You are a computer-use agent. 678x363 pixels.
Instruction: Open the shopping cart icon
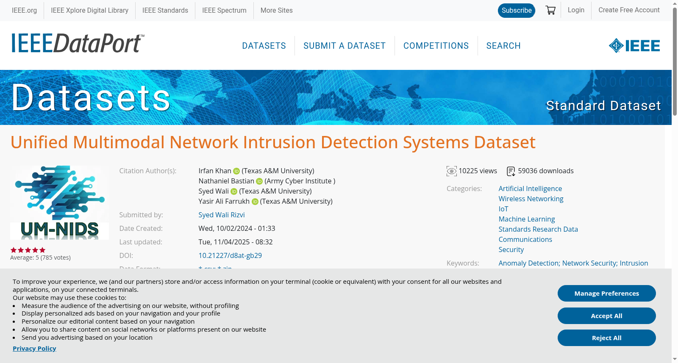(x=550, y=10)
